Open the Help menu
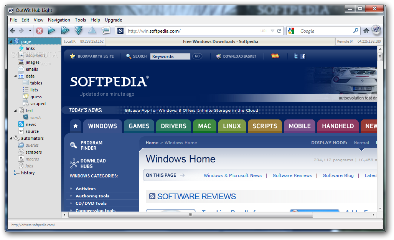Screen dimensions: 394x240 95,20
